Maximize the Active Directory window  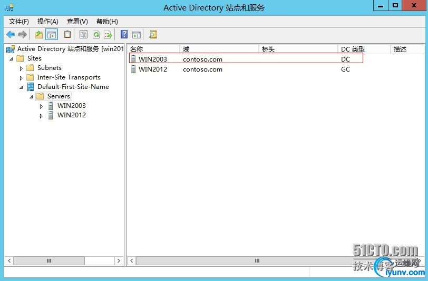click(395, 5)
